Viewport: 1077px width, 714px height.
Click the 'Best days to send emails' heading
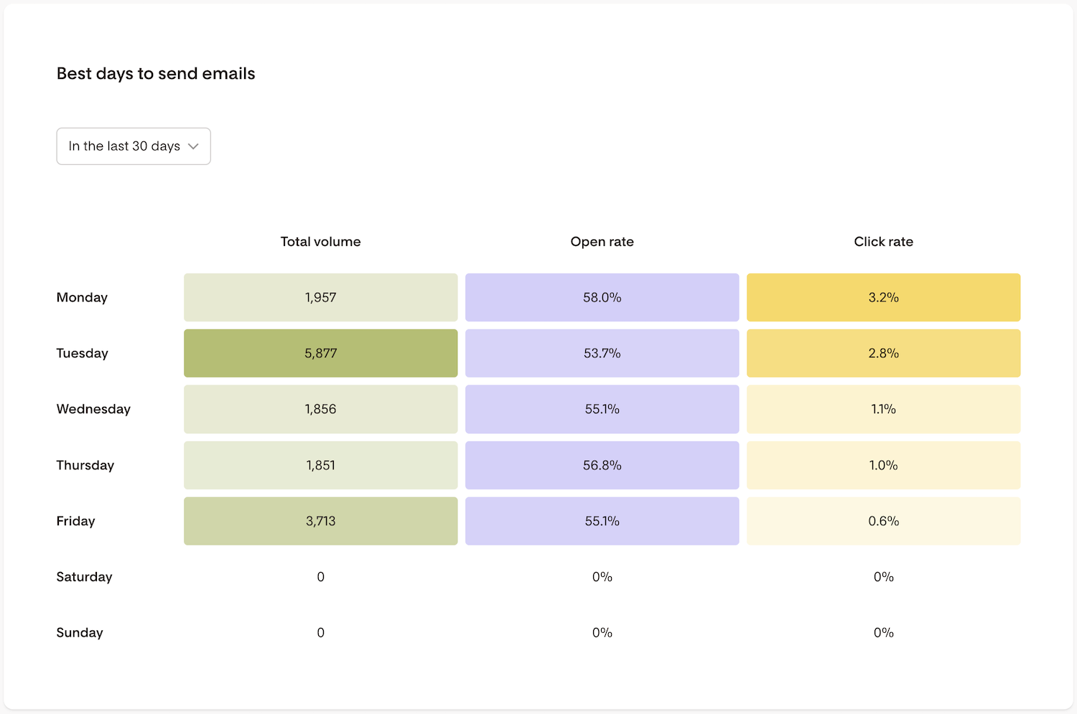(156, 74)
